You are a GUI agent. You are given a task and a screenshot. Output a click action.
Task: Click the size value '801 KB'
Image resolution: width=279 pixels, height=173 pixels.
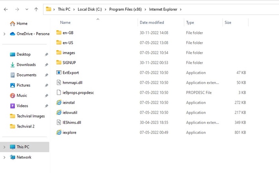coord(240,132)
